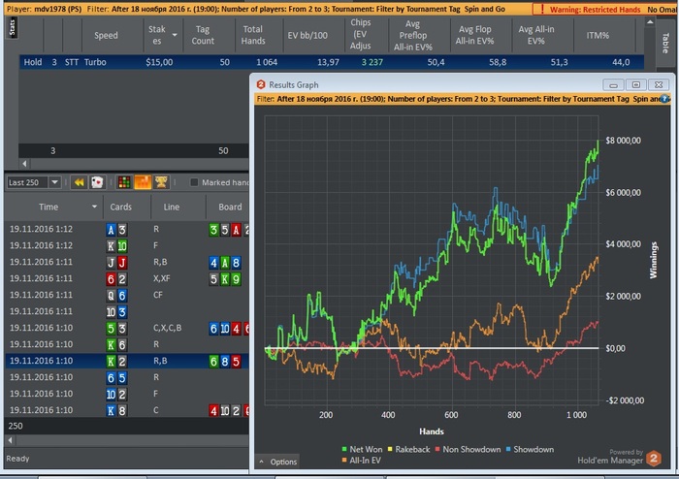
Task: Click the 13,97 EV bb/100 value
Action: 328,62
